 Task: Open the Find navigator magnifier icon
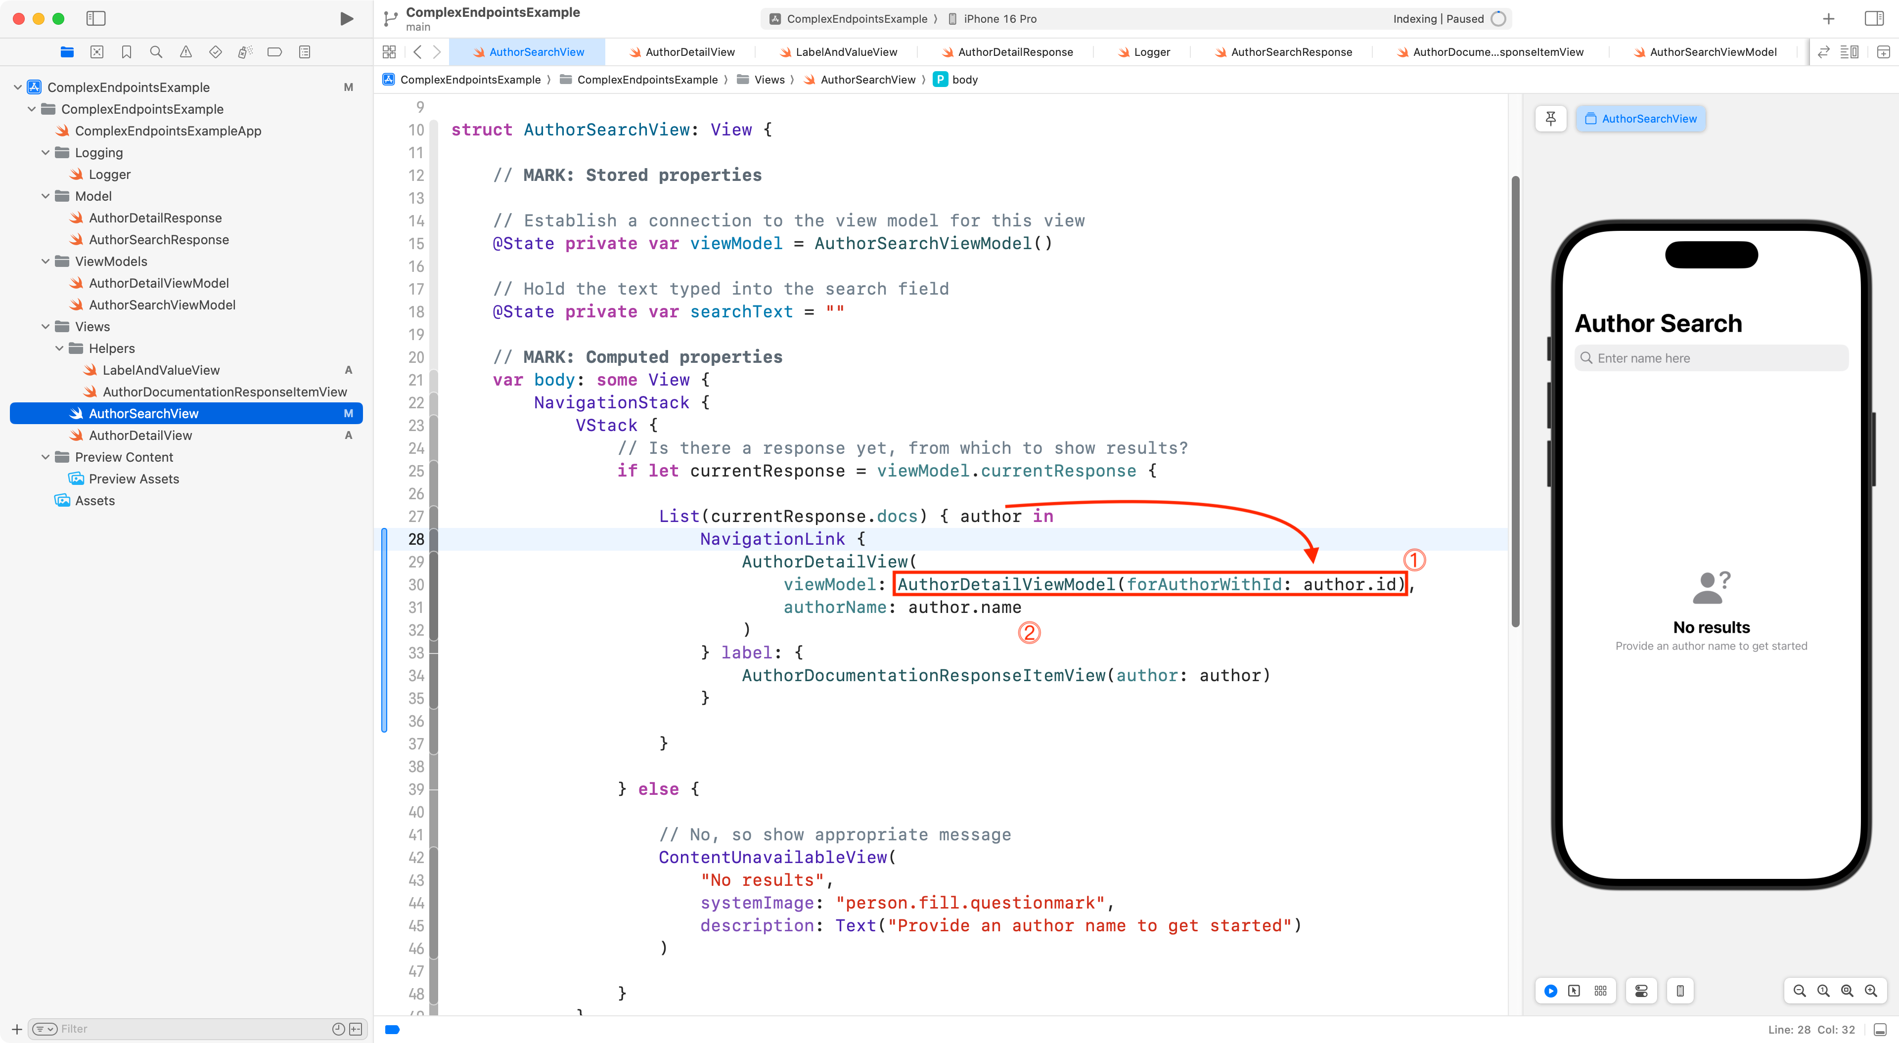click(156, 51)
